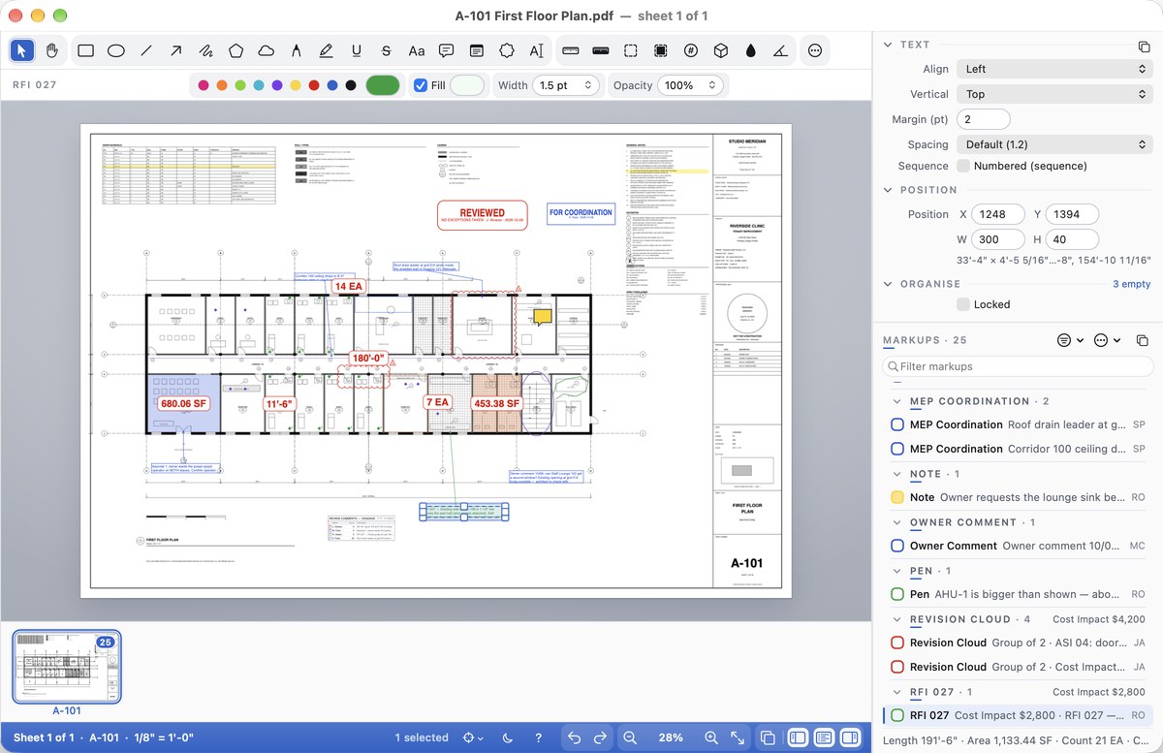1163x753 pixels.
Task: Zoom in on the drawing
Action: coord(711,737)
